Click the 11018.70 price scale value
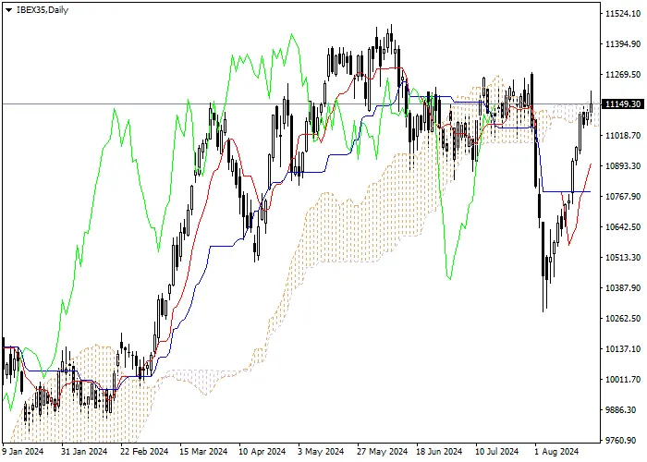Image resolution: width=647 pixels, height=462 pixels. click(623, 135)
